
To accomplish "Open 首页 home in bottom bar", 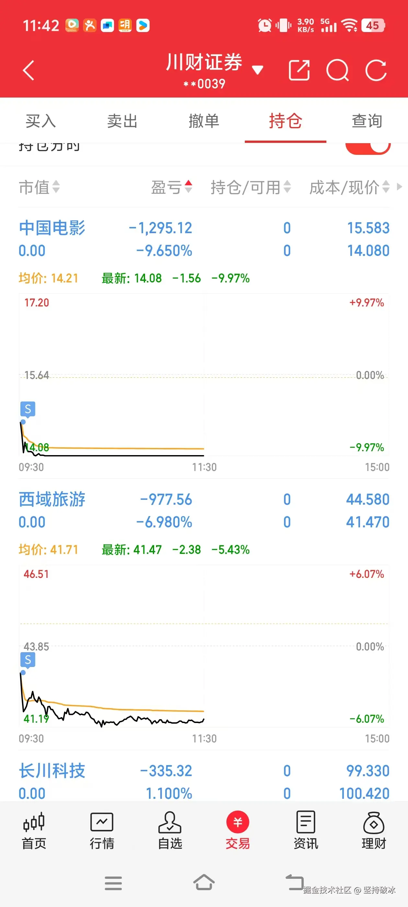I will [34, 831].
